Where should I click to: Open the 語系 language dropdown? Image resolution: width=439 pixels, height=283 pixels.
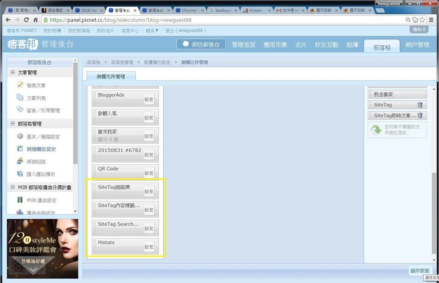(152, 30)
